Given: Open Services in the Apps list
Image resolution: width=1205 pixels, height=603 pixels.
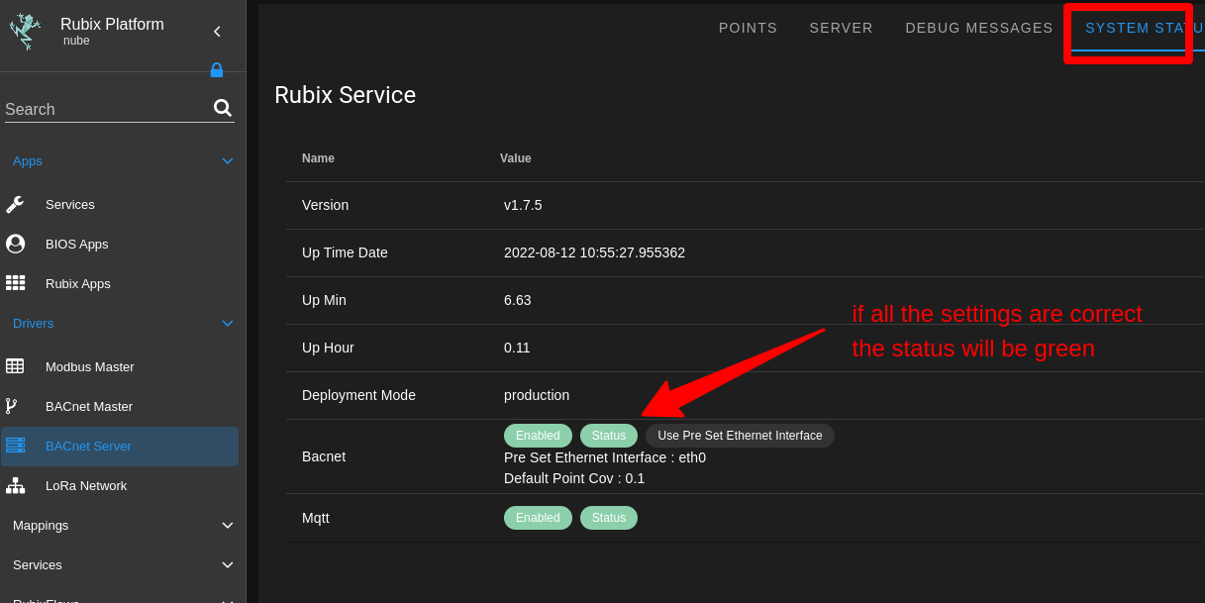Looking at the screenshot, I should 70,204.
